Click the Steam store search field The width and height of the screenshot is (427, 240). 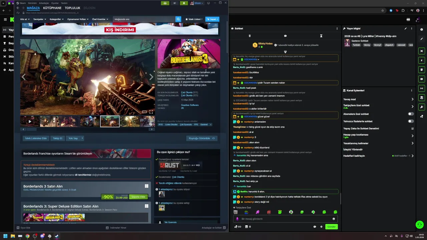pos(144,19)
